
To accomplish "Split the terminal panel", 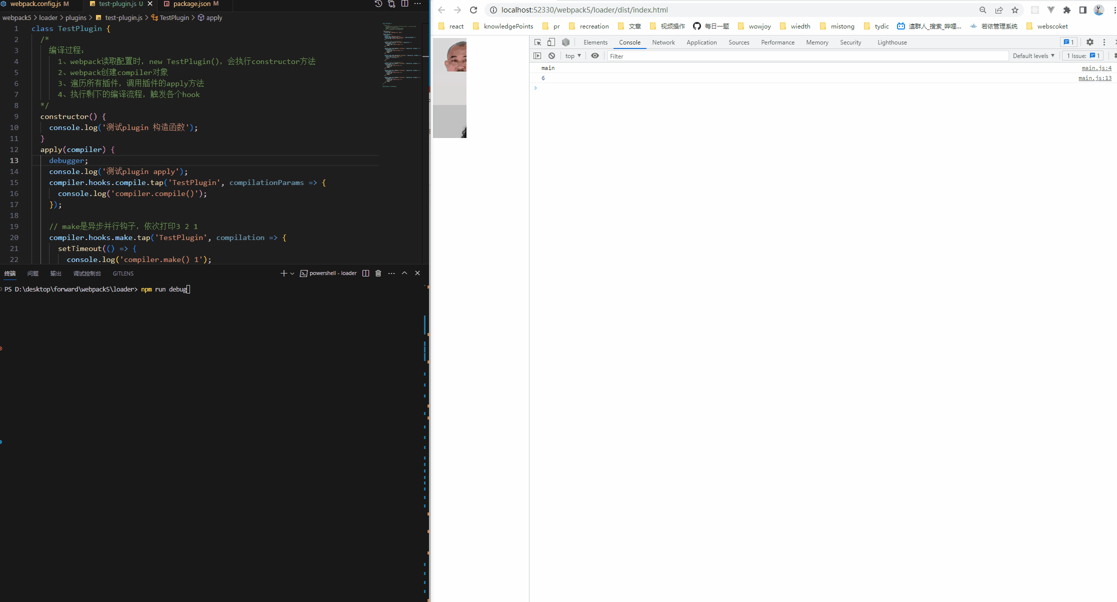I will [365, 273].
